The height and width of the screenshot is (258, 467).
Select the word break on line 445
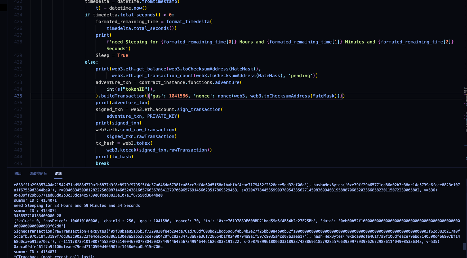coord(102,163)
